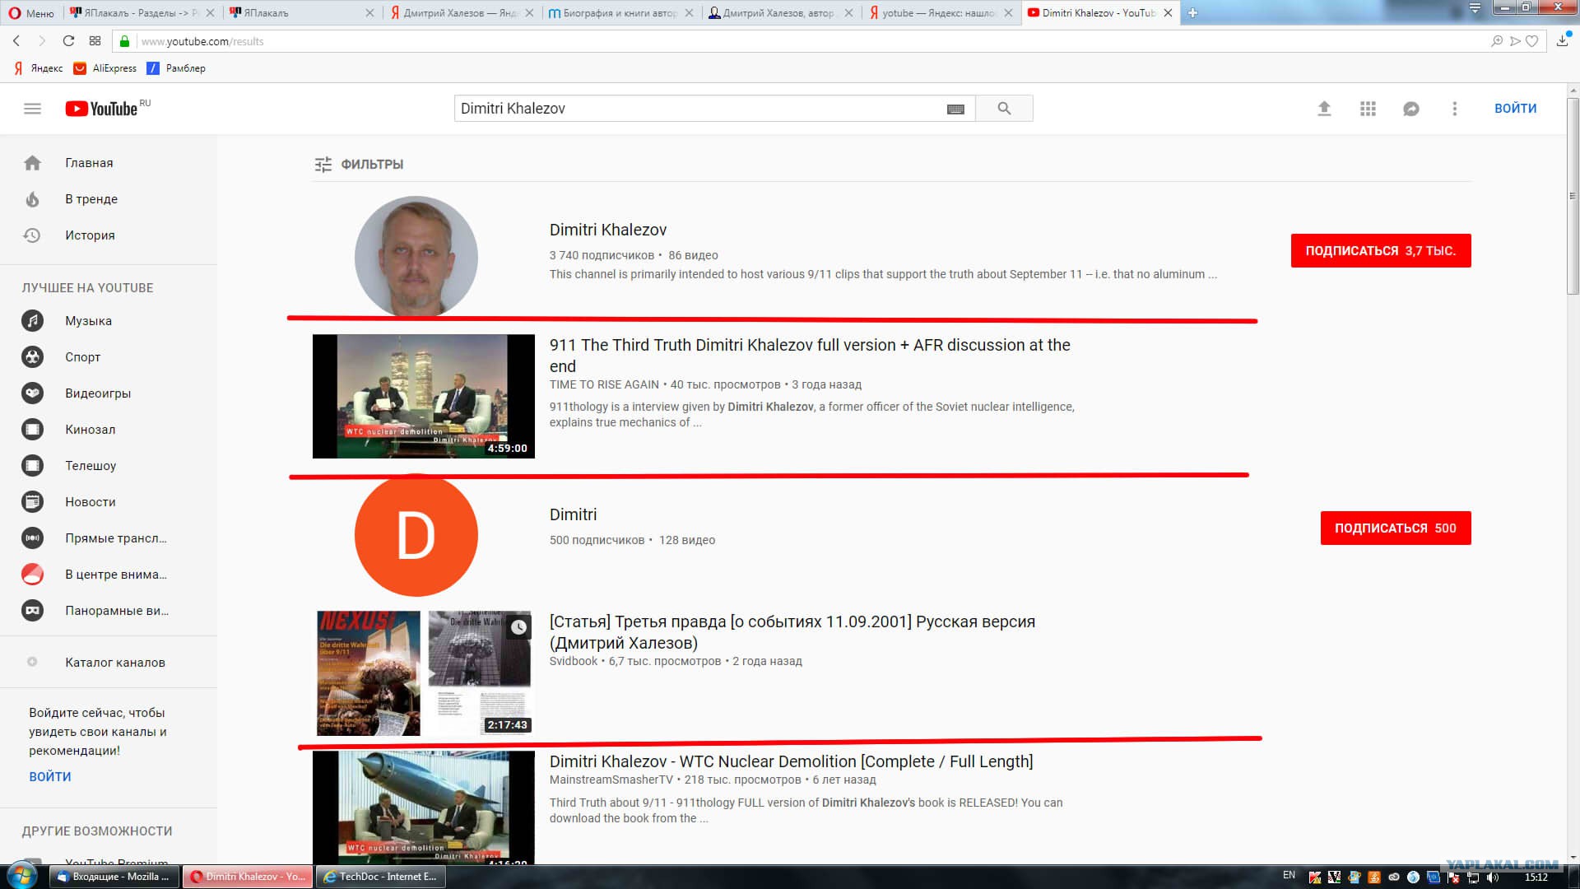Open the Opera Меню menu
1580x889 pixels.
click(31, 13)
